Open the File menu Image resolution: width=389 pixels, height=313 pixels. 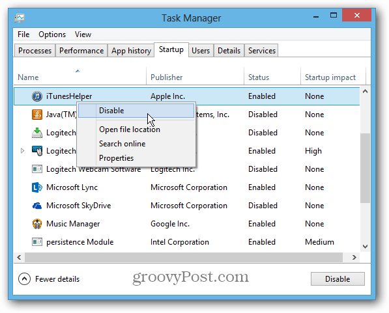pos(23,34)
